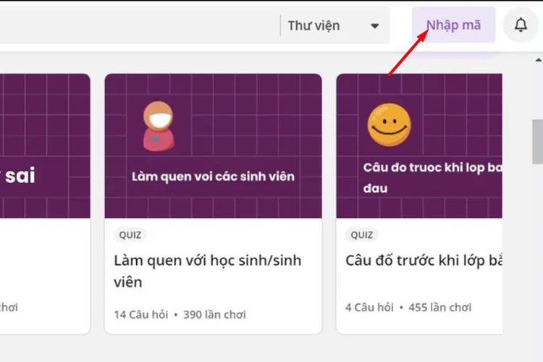Expand the 'Thư viện' dropdown

334,25
